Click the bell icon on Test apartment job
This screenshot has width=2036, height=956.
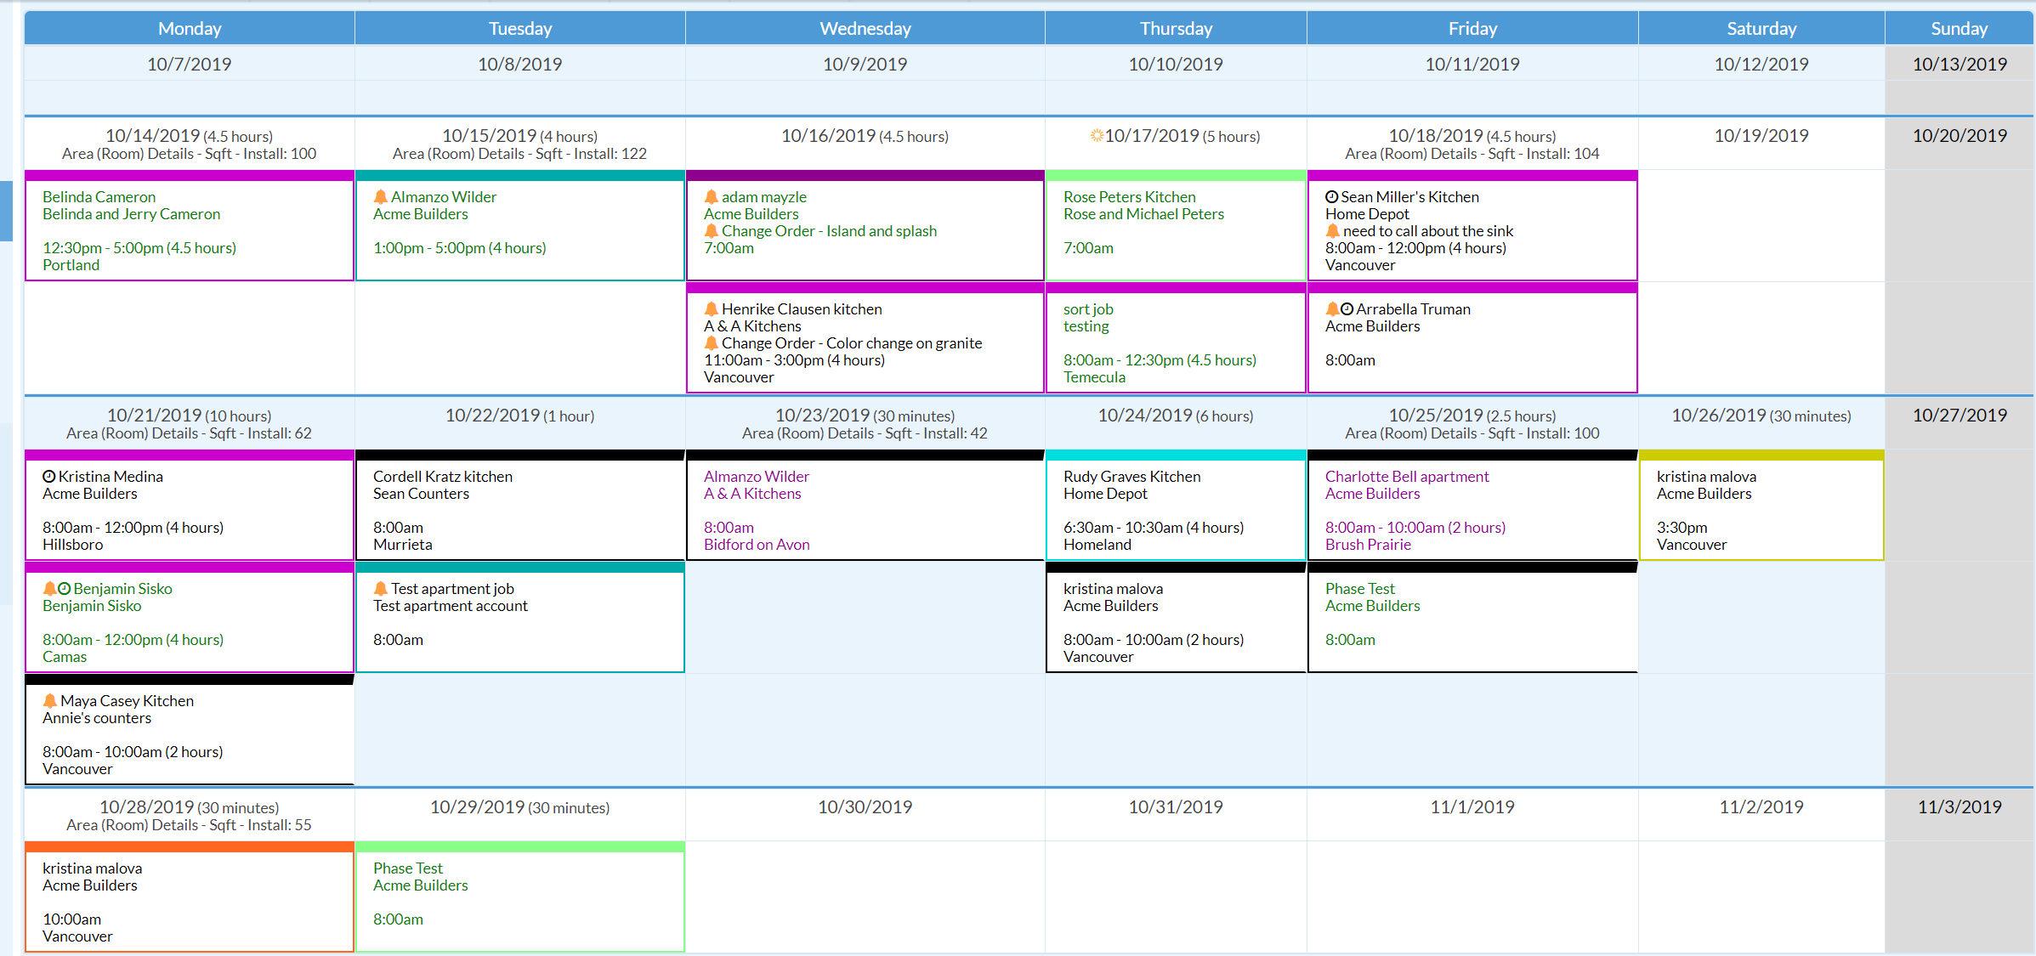(380, 588)
